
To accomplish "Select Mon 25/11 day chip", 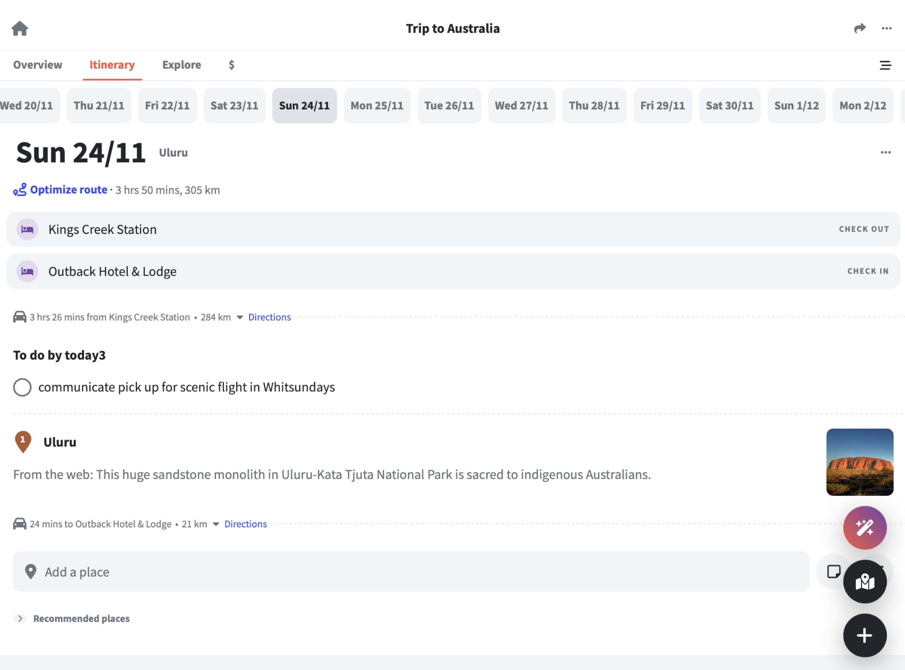I will (x=377, y=106).
